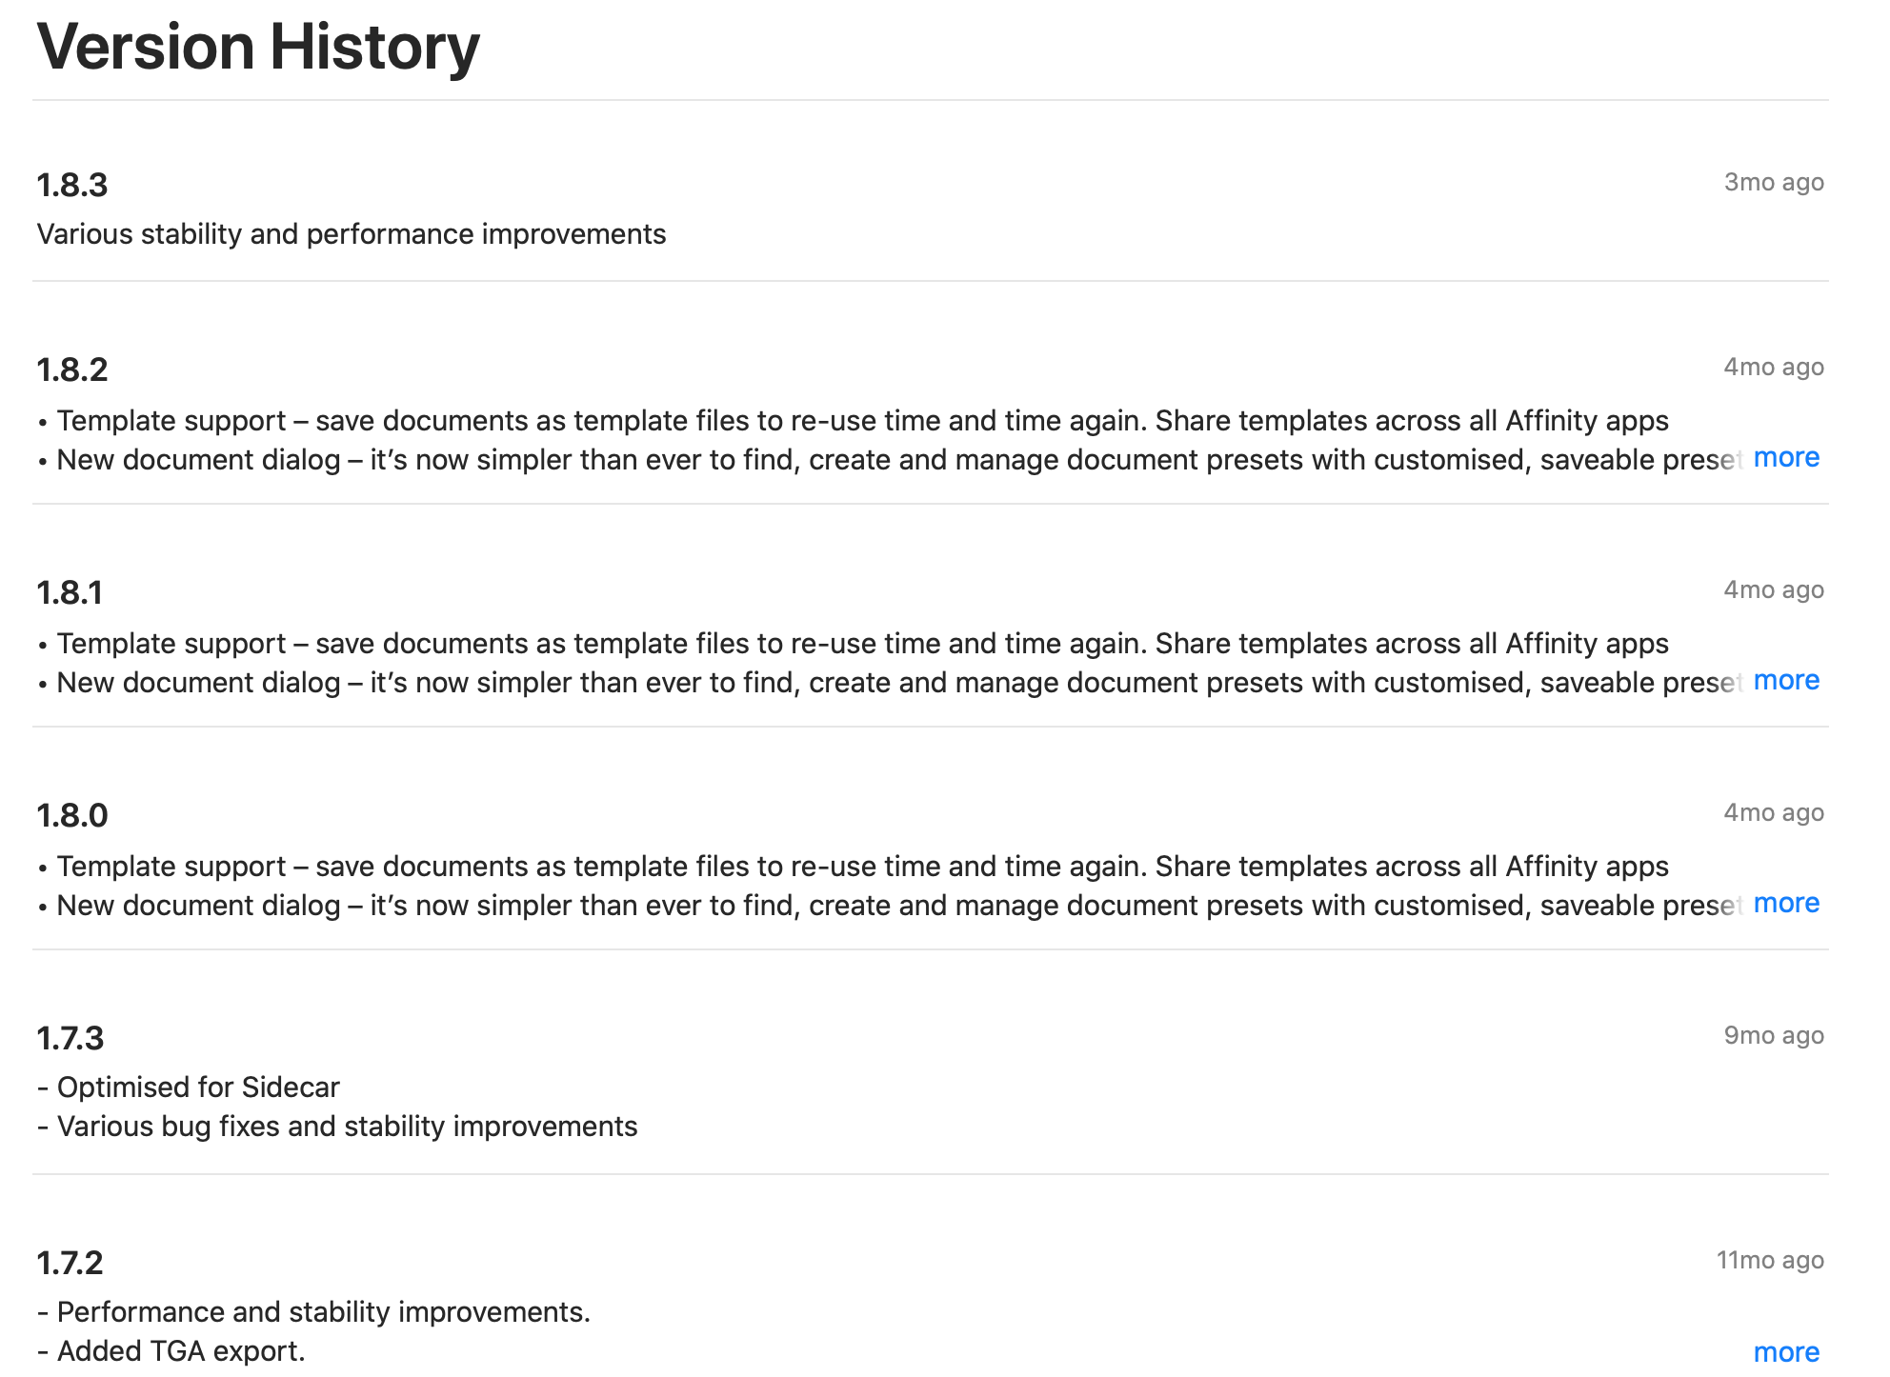Screen dimensions: 1890x1377
Task: Click the 9mo ago date label
Action: click(x=1774, y=1035)
